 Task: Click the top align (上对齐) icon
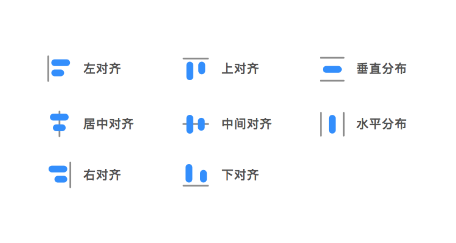(196, 69)
